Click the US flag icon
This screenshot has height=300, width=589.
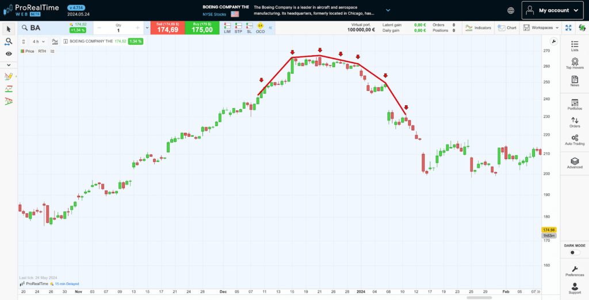(235, 14)
